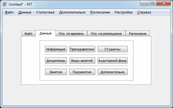Switch to the Огр. на размещение tab

click(106, 34)
